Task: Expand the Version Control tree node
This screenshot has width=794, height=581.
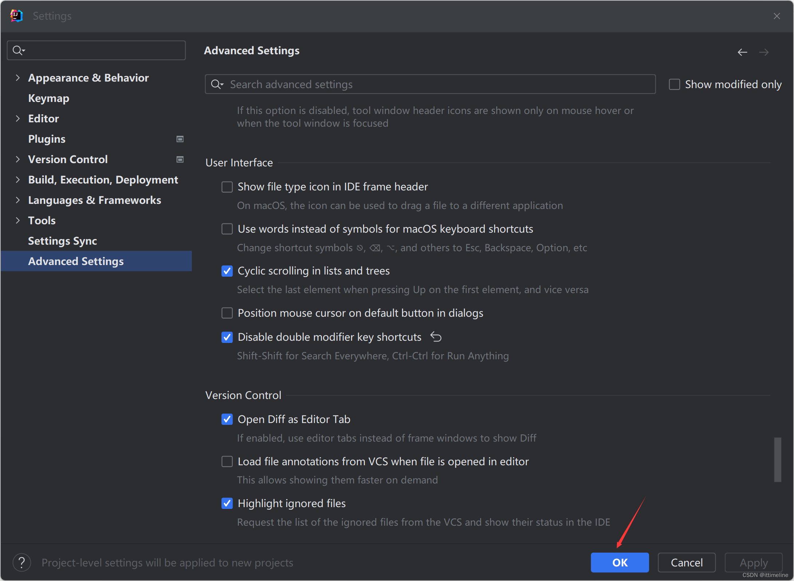Action: 17,159
